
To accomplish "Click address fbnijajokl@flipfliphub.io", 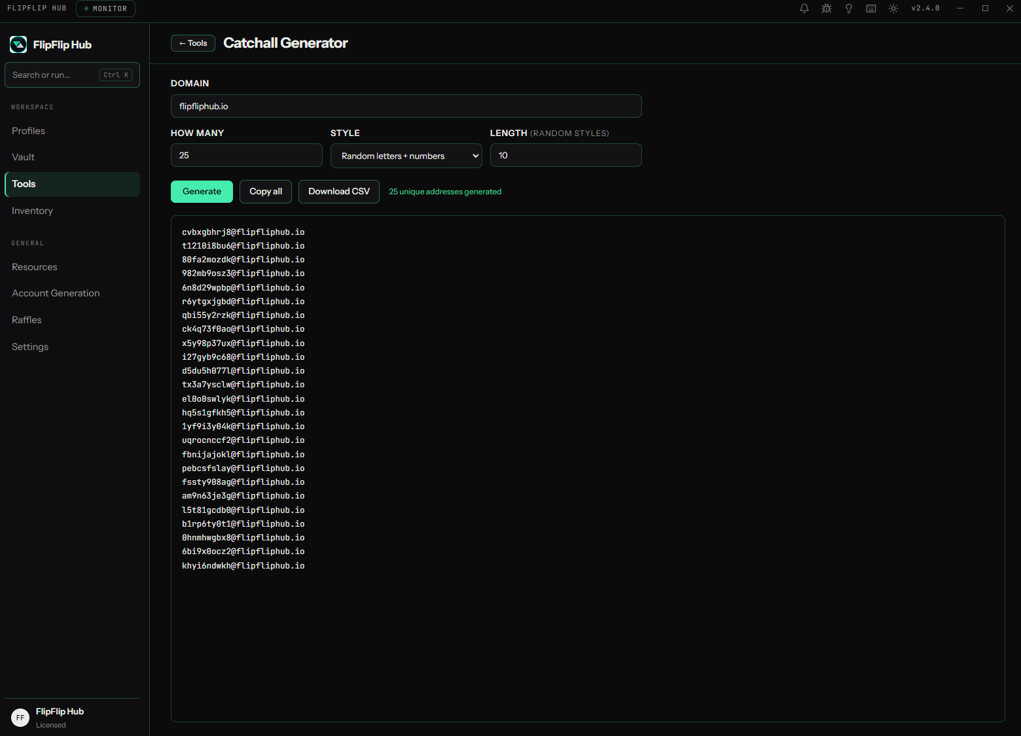I will (x=243, y=455).
